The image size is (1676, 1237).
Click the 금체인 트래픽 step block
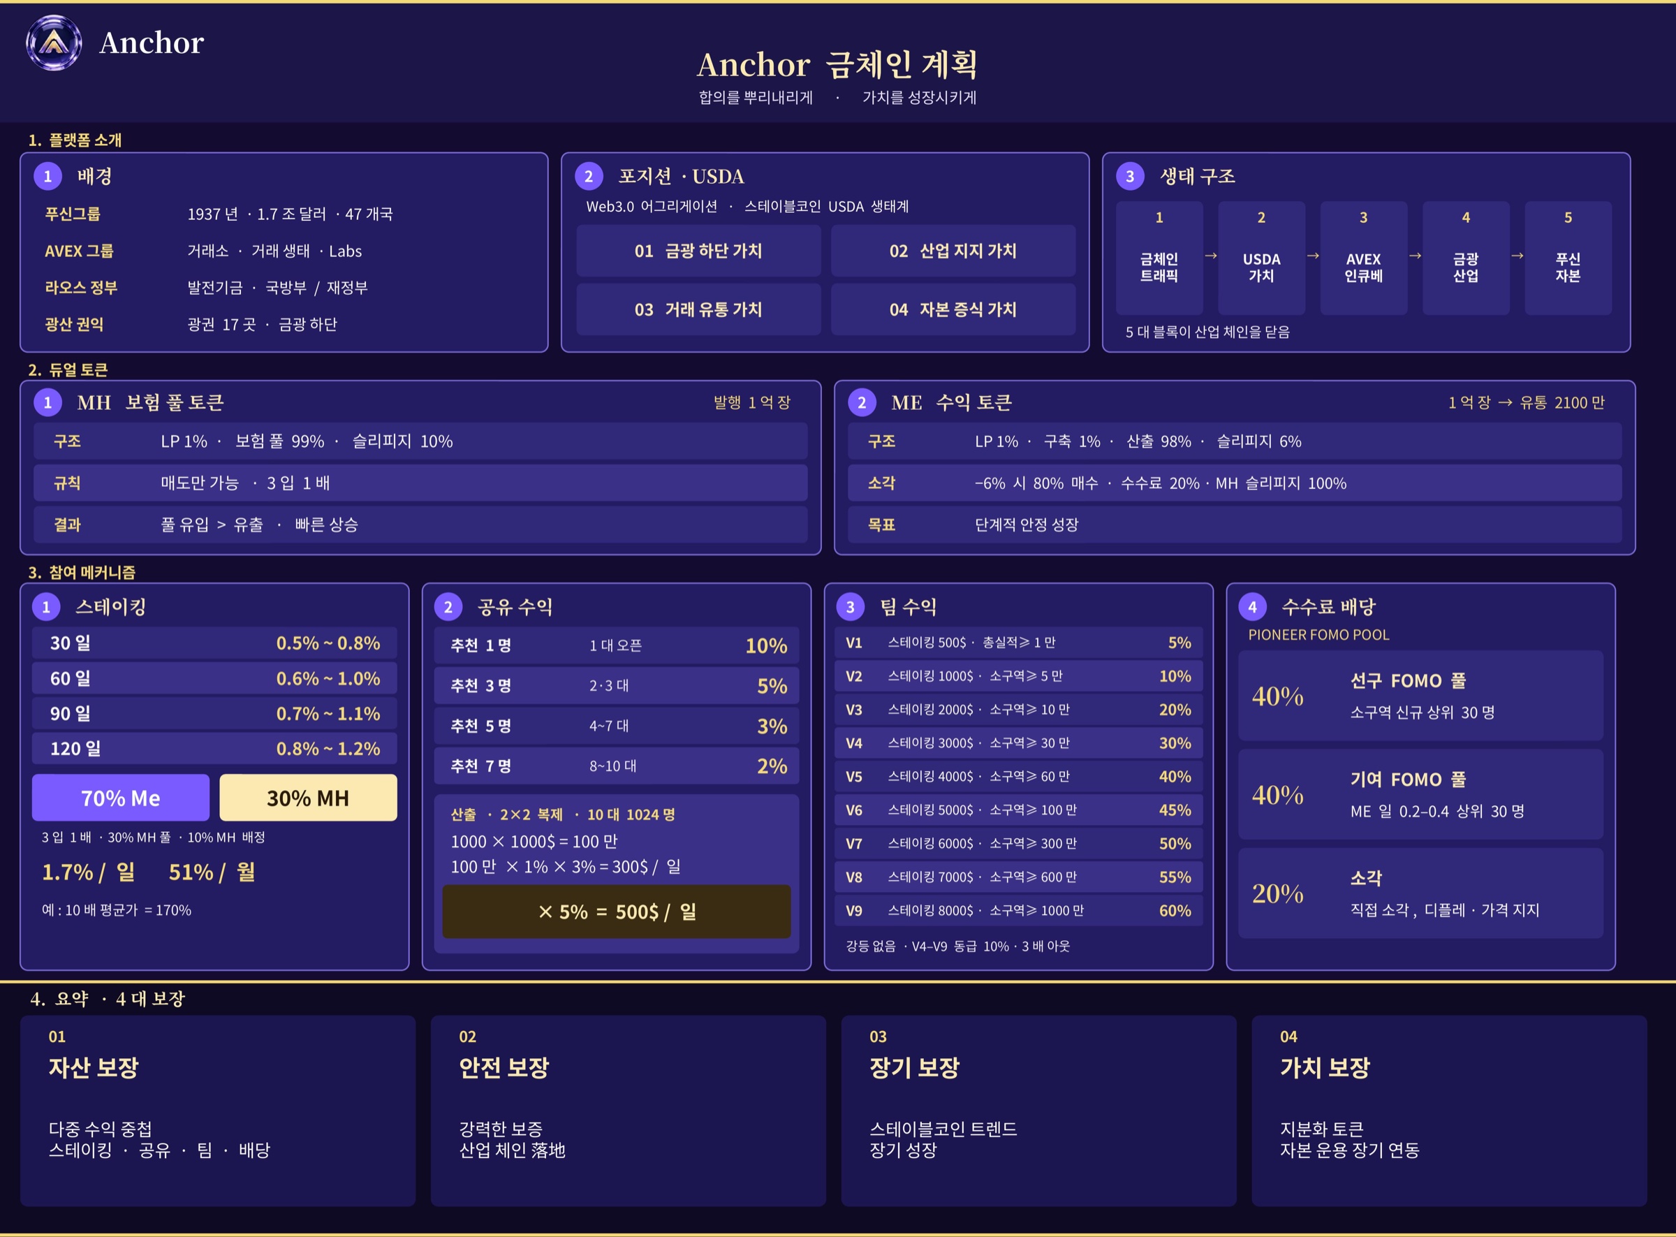coord(1159,258)
